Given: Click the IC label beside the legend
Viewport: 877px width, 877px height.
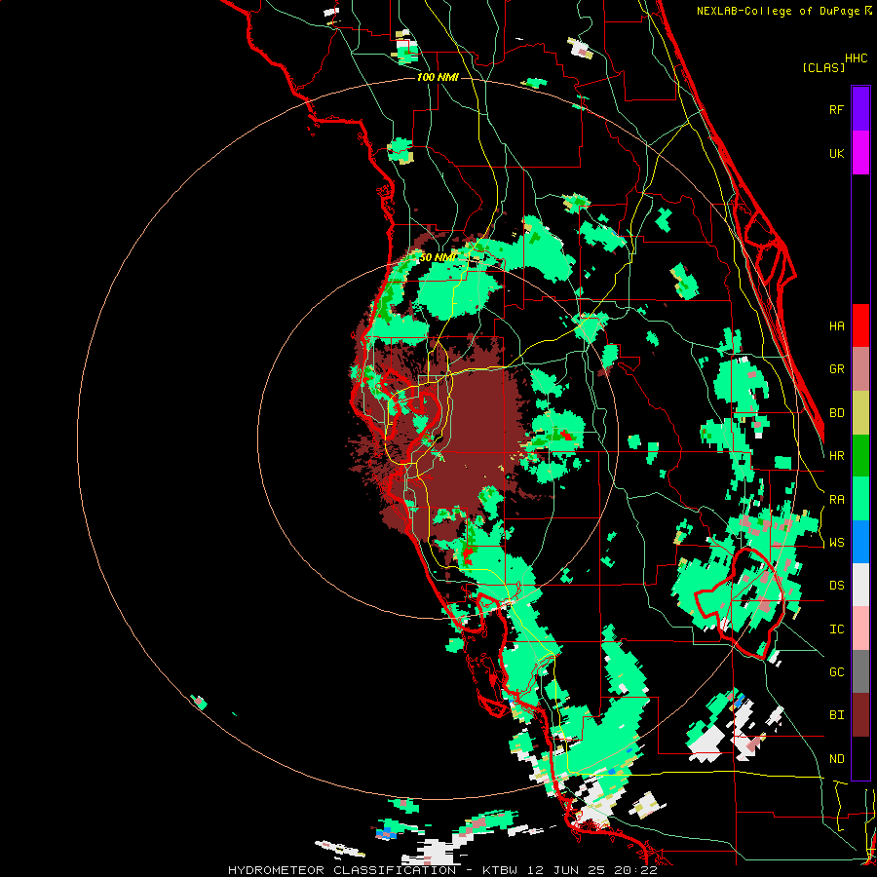Looking at the screenshot, I should pos(836,629).
